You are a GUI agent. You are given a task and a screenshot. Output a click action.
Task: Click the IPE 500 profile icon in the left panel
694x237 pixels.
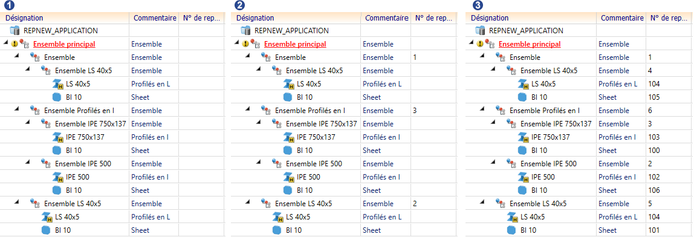click(x=58, y=177)
